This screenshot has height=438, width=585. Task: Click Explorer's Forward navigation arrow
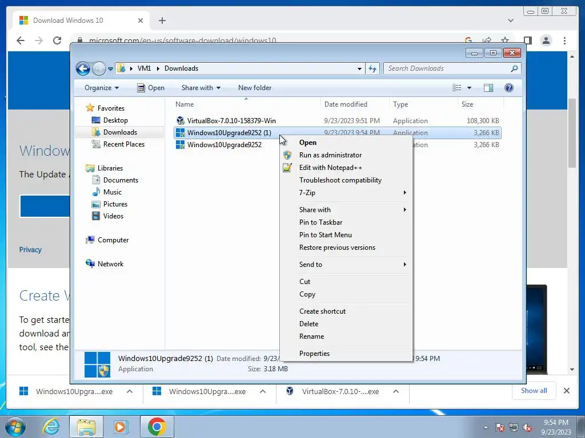99,68
